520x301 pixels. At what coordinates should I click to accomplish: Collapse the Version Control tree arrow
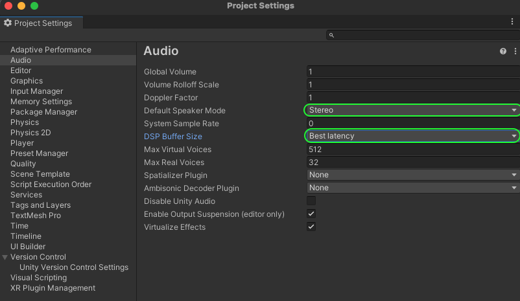5,257
